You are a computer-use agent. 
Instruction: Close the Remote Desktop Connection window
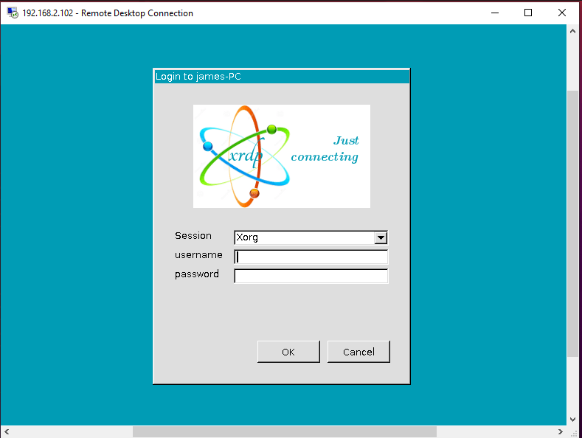[x=562, y=13]
